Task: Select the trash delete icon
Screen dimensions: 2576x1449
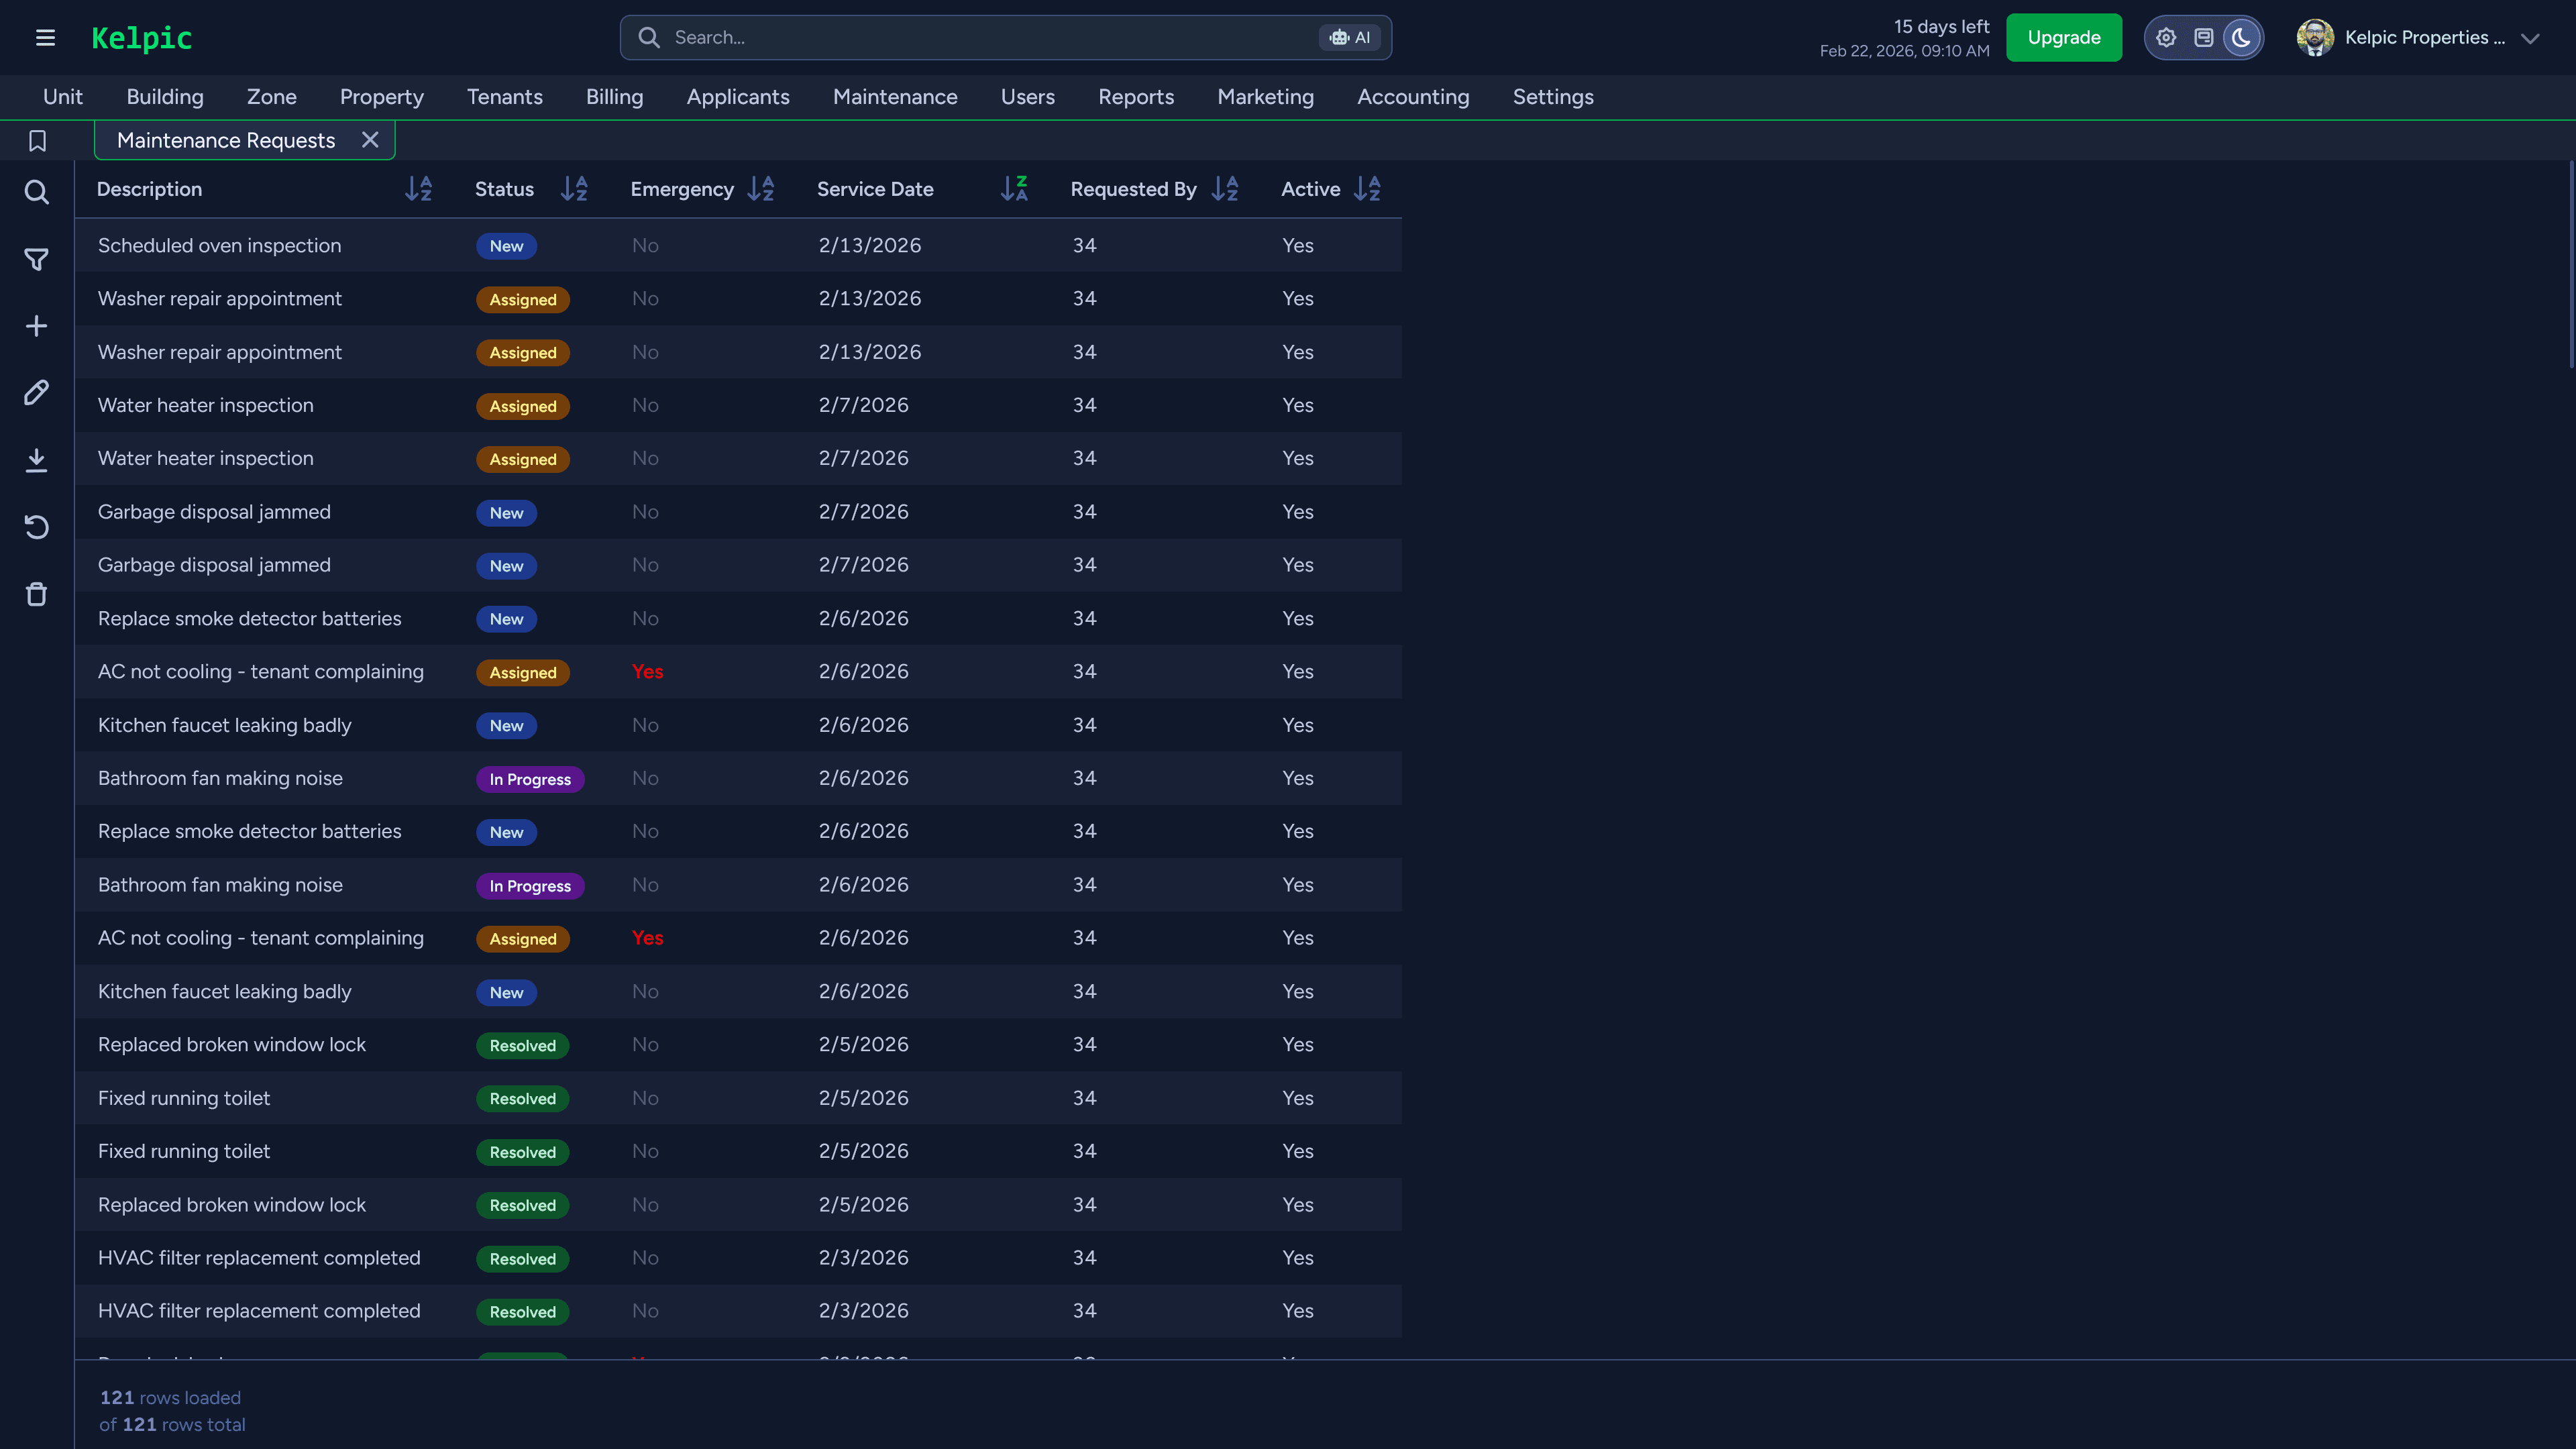Action: (36, 593)
